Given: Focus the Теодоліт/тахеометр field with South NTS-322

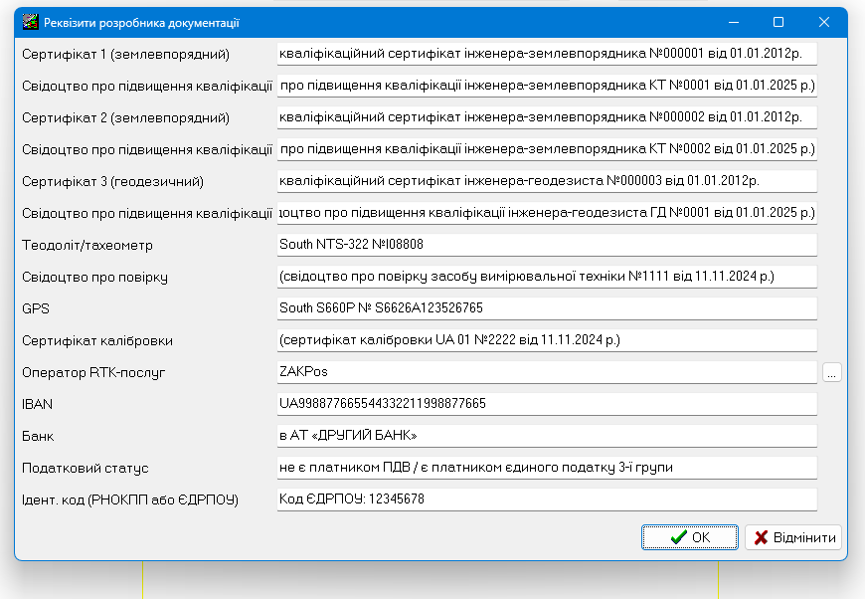Looking at the screenshot, I should (x=546, y=245).
